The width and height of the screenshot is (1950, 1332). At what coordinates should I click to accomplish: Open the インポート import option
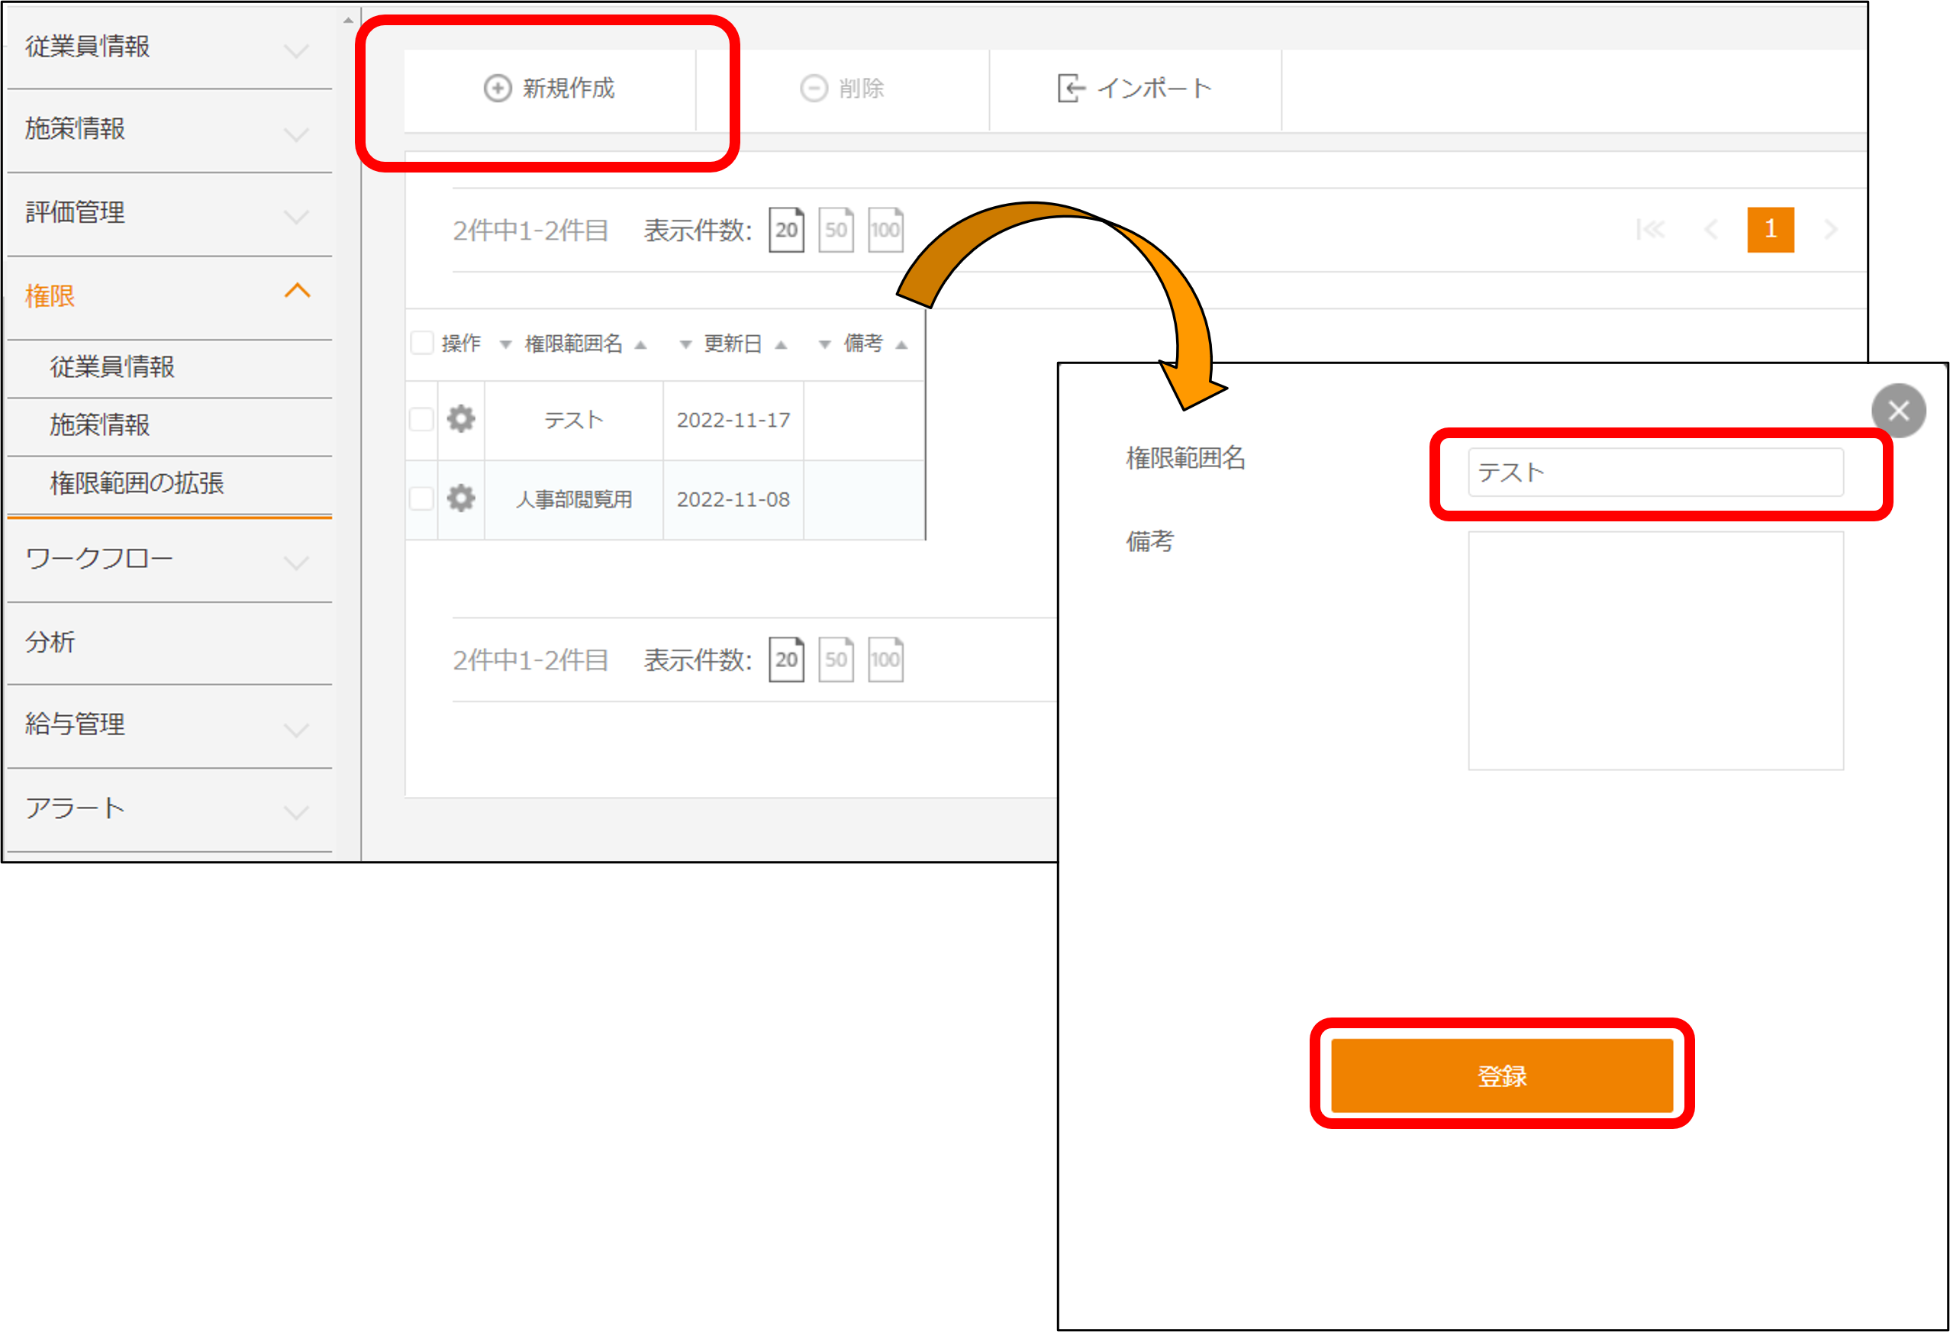(x=1135, y=89)
